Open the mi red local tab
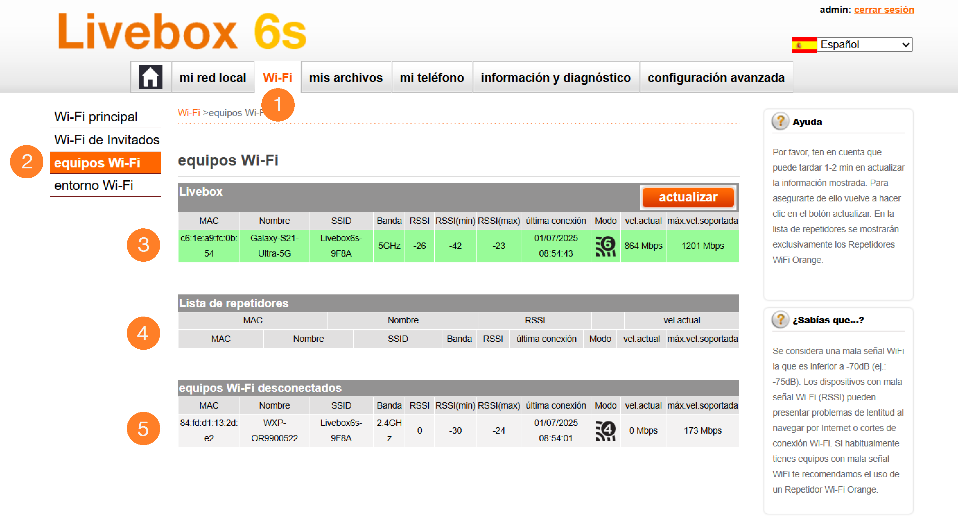The image size is (958, 526). coord(212,78)
